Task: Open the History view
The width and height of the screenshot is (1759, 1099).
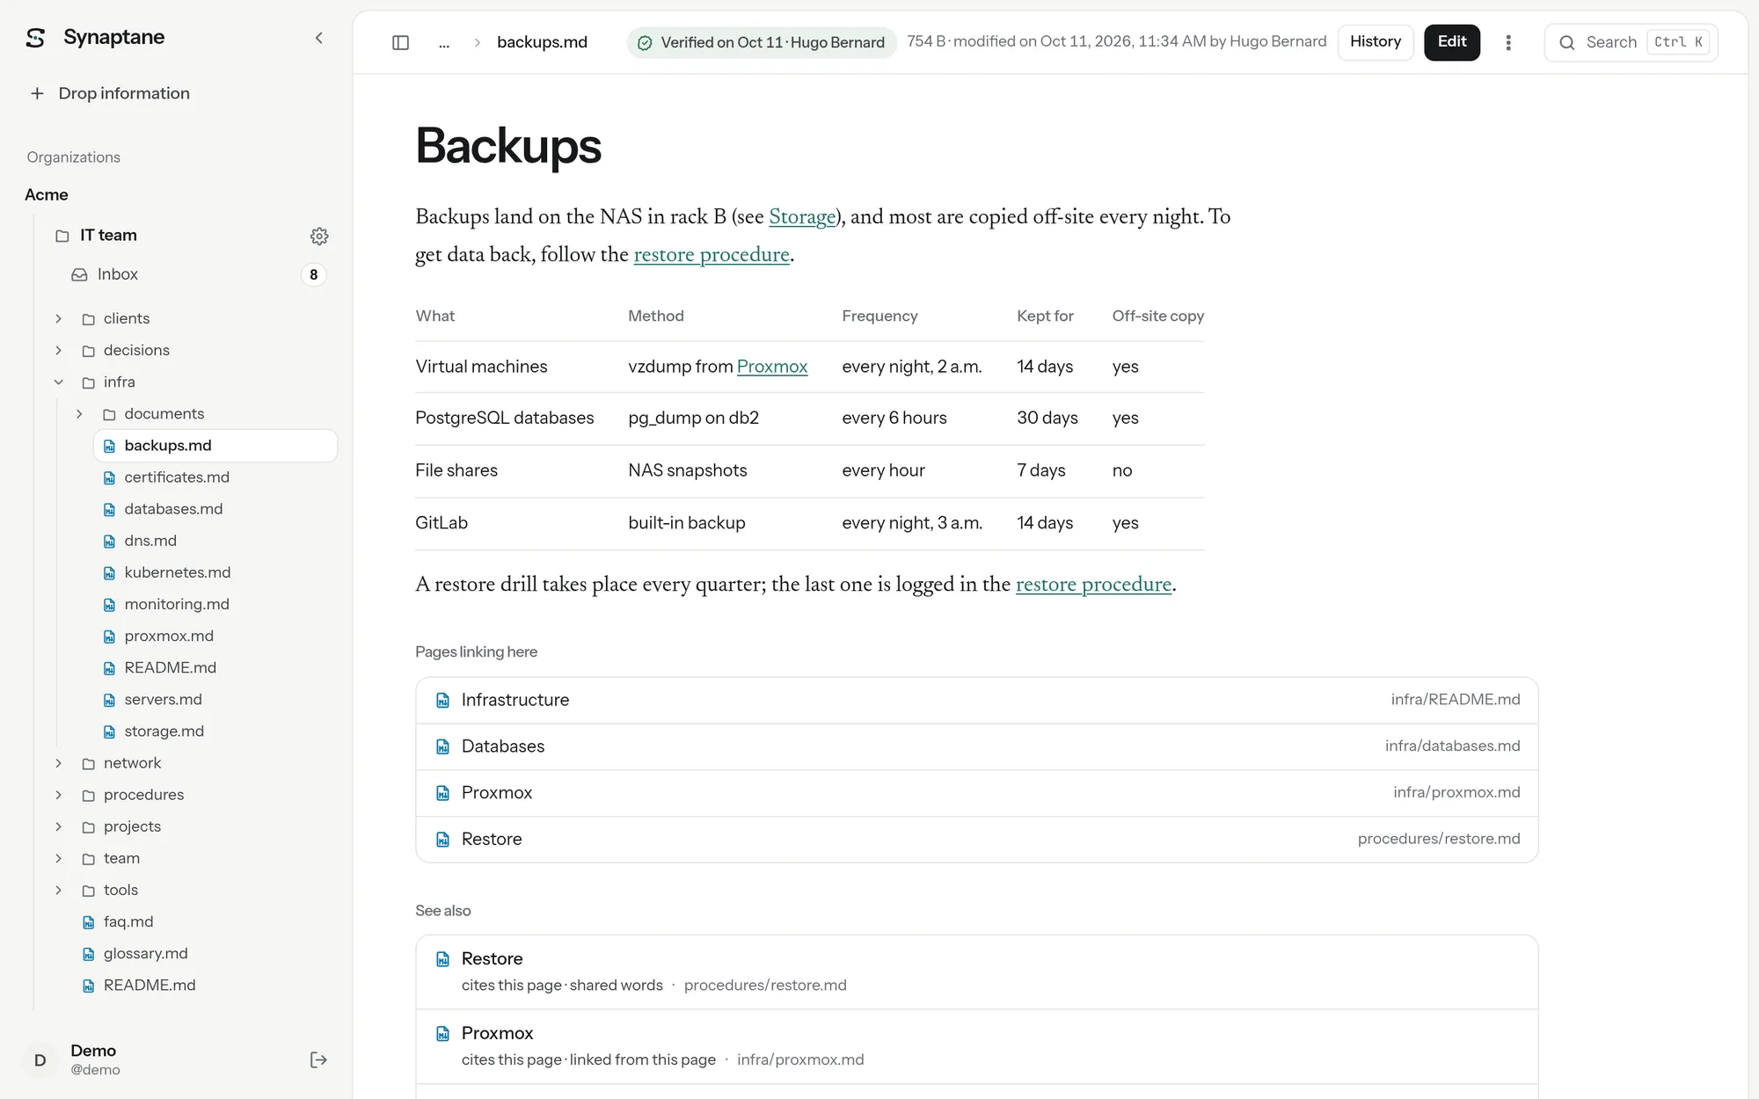Action: [1376, 42]
